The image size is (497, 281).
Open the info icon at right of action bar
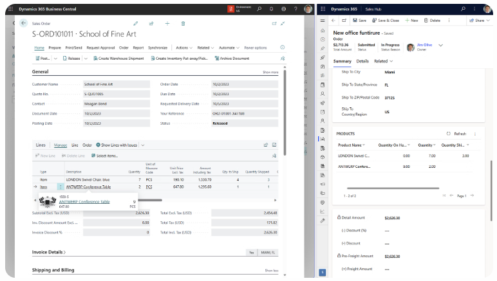tap(283, 48)
